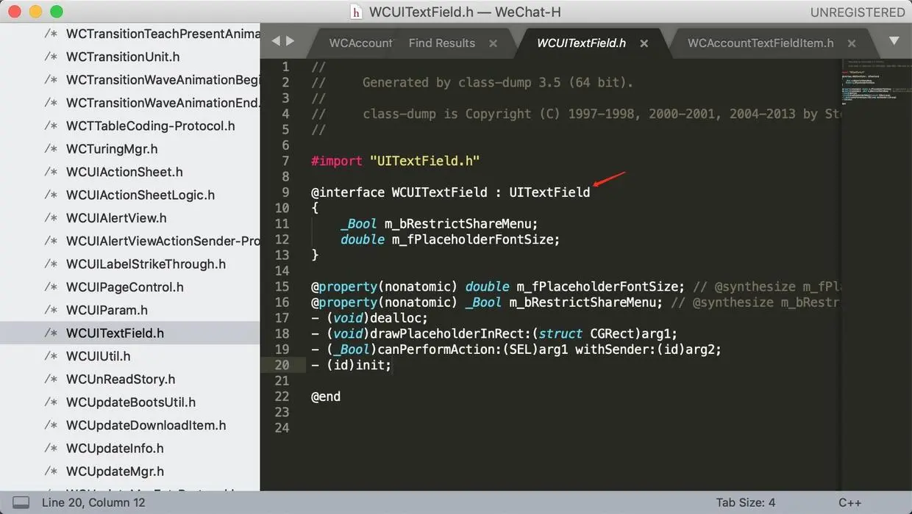Open WCTransitionTeachPresentAnima file in sidebar
Image resolution: width=912 pixels, height=514 pixels.
tap(163, 34)
